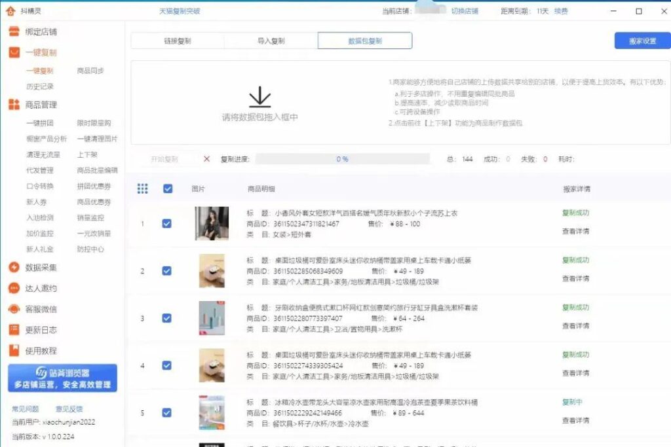This screenshot has height=447, width=671.
Task: Uncheck the select-all checkbox in the header
Action: [x=168, y=188]
